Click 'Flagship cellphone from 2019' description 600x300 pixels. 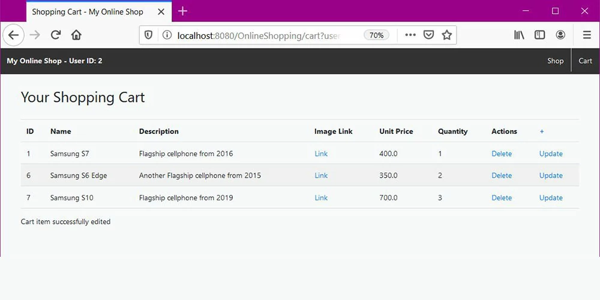pyautogui.click(x=186, y=198)
